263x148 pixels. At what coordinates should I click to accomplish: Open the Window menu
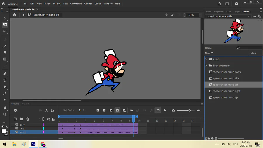pyautogui.click(x=108, y=4)
